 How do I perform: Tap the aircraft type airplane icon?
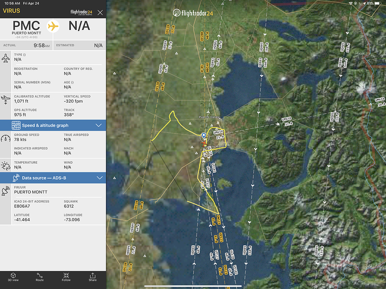[x=6, y=58]
